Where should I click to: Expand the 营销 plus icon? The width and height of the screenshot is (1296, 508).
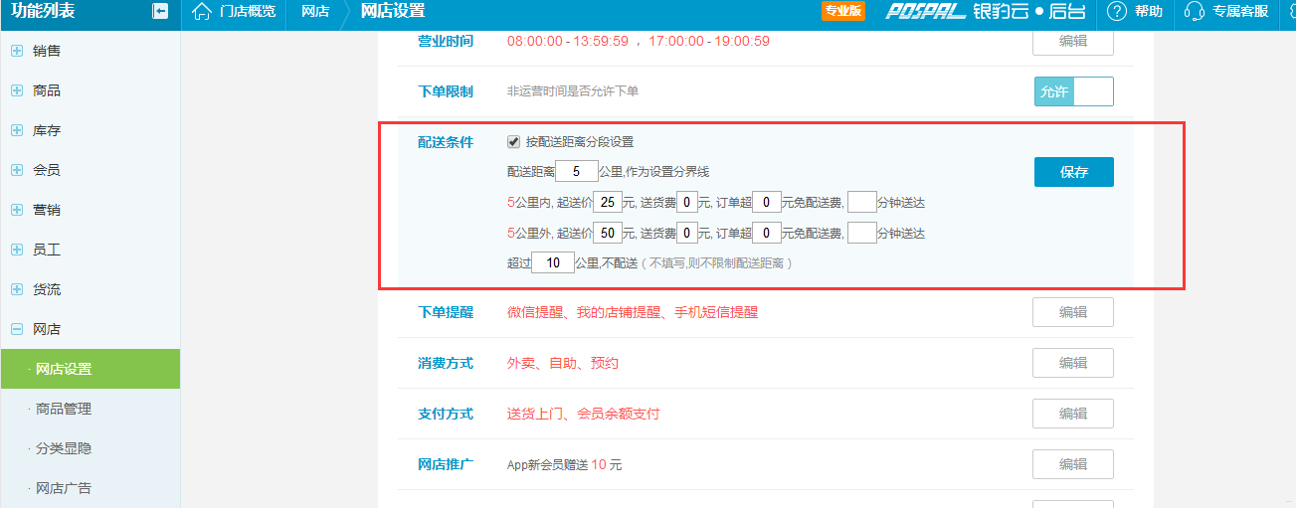pos(17,210)
